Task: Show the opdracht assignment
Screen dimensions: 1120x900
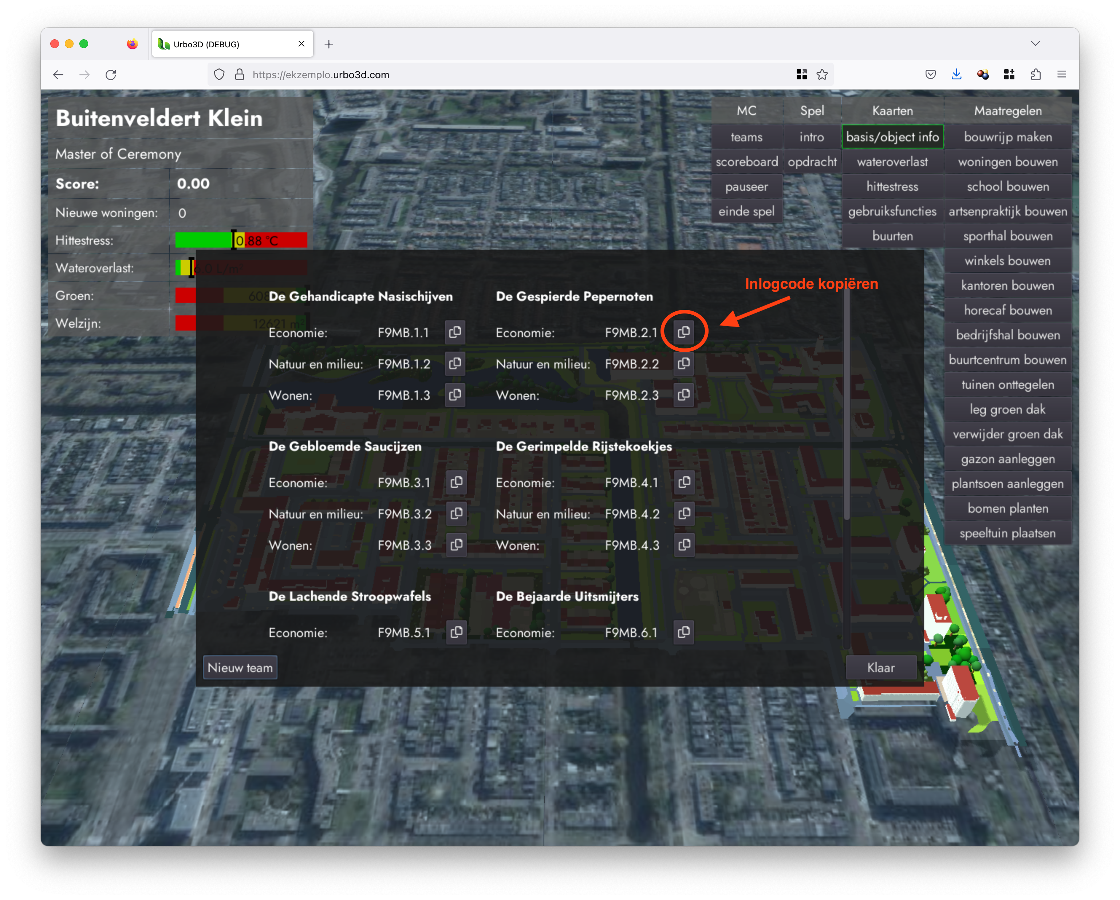Action: click(x=812, y=162)
